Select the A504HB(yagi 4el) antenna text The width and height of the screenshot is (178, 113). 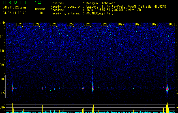[100, 13]
